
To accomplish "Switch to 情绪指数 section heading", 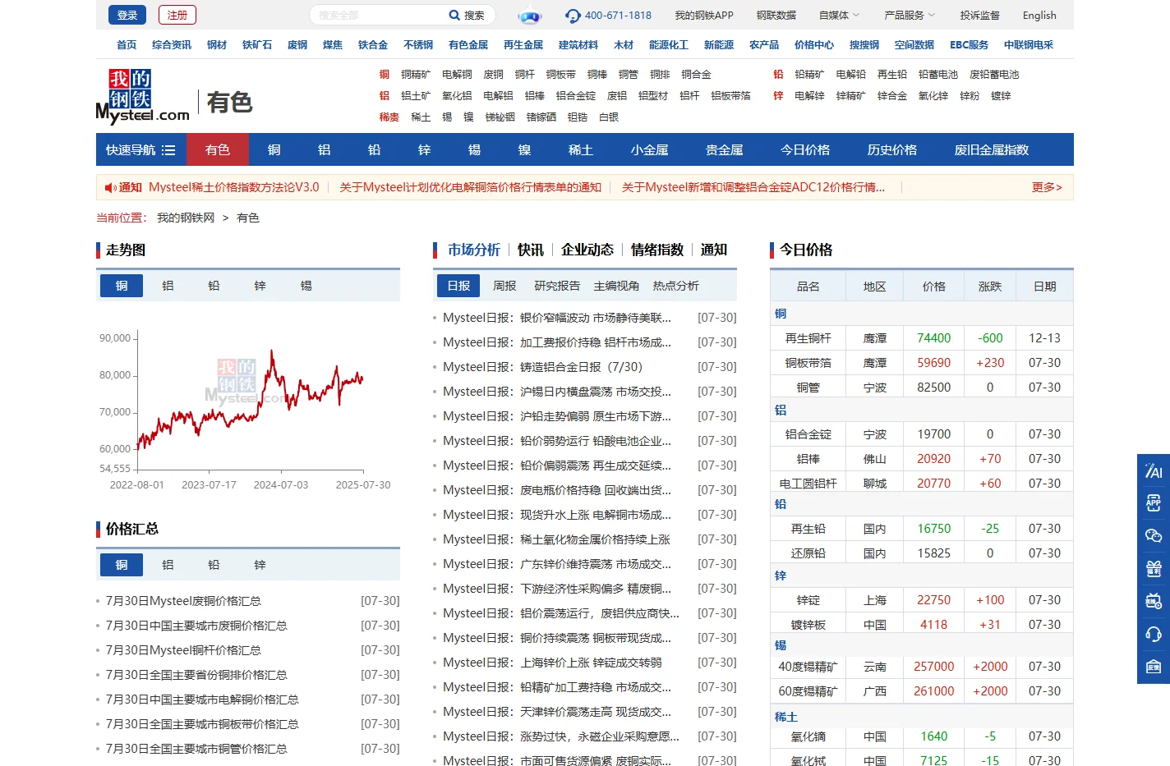I will pos(656,250).
